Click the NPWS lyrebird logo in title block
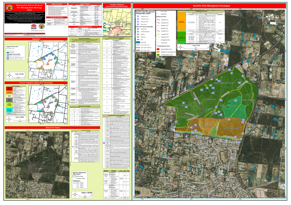The height and width of the screenshot is (205, 291). (9, 8)
